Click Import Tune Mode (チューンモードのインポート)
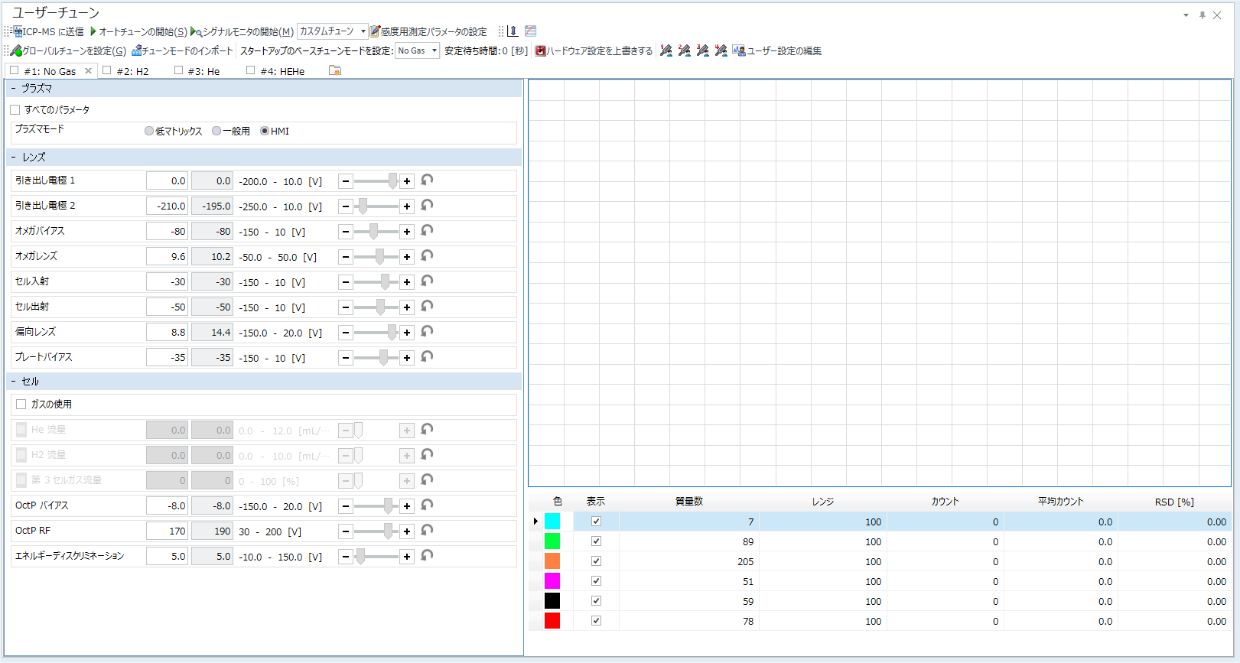This screenshot has height=663, width=1240. pyautogui.click(x=182, y=50)
